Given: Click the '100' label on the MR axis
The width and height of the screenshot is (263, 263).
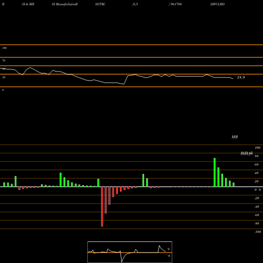Looking at the screenshot, I should pyautogui.click(x=257, y=148).
